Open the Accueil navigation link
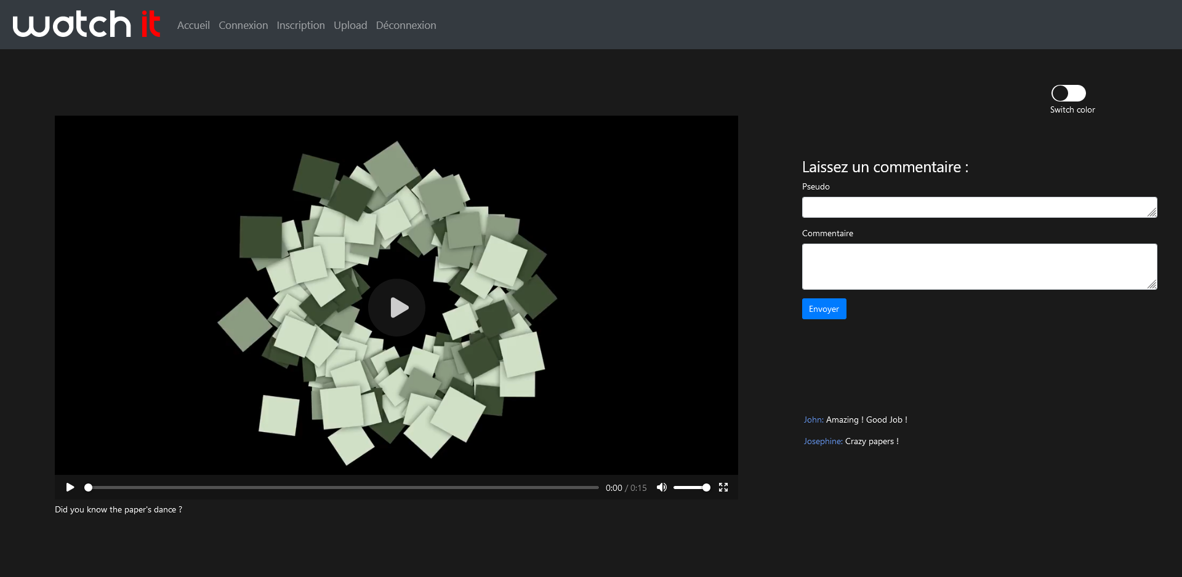Viewport: 1182px width, 577px height. point(193,25)
